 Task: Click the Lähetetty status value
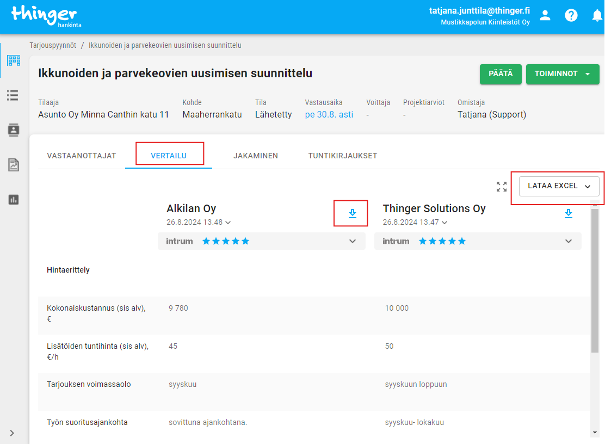(273, 115)
